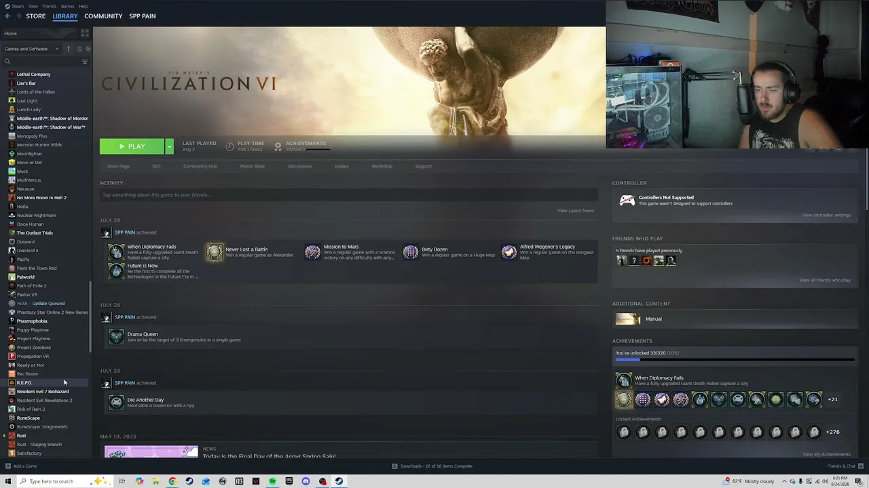Image resolution: width=869 pixels, height=488 pixels.
Task: Click the +276 locked achievements count
Action: (x=832, y=432)
